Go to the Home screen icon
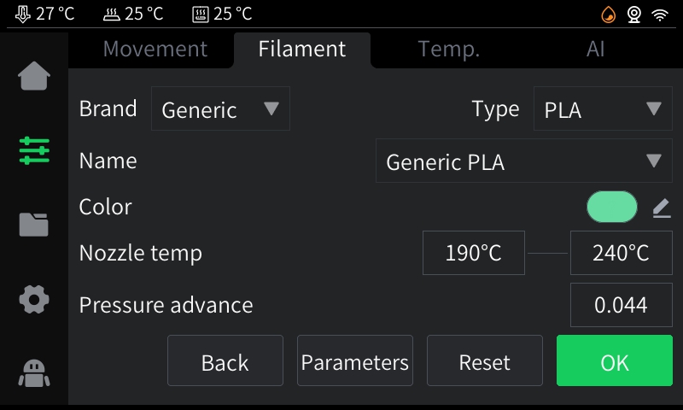This screenshot has width=683, height=410. pos(34,76)
